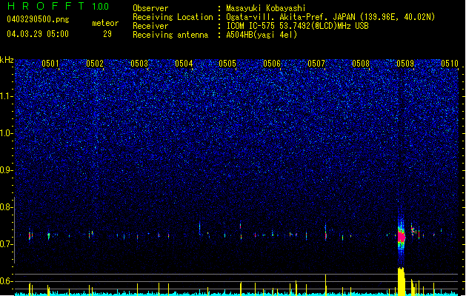Click the tallest yellow signal-strength bar at the bottom

(x=402, y=281)
